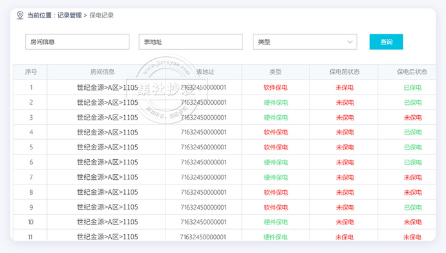Click meter address 71632450000001 in row 9
This screenshot has height=253, width=446.
(x=204, y=207)
